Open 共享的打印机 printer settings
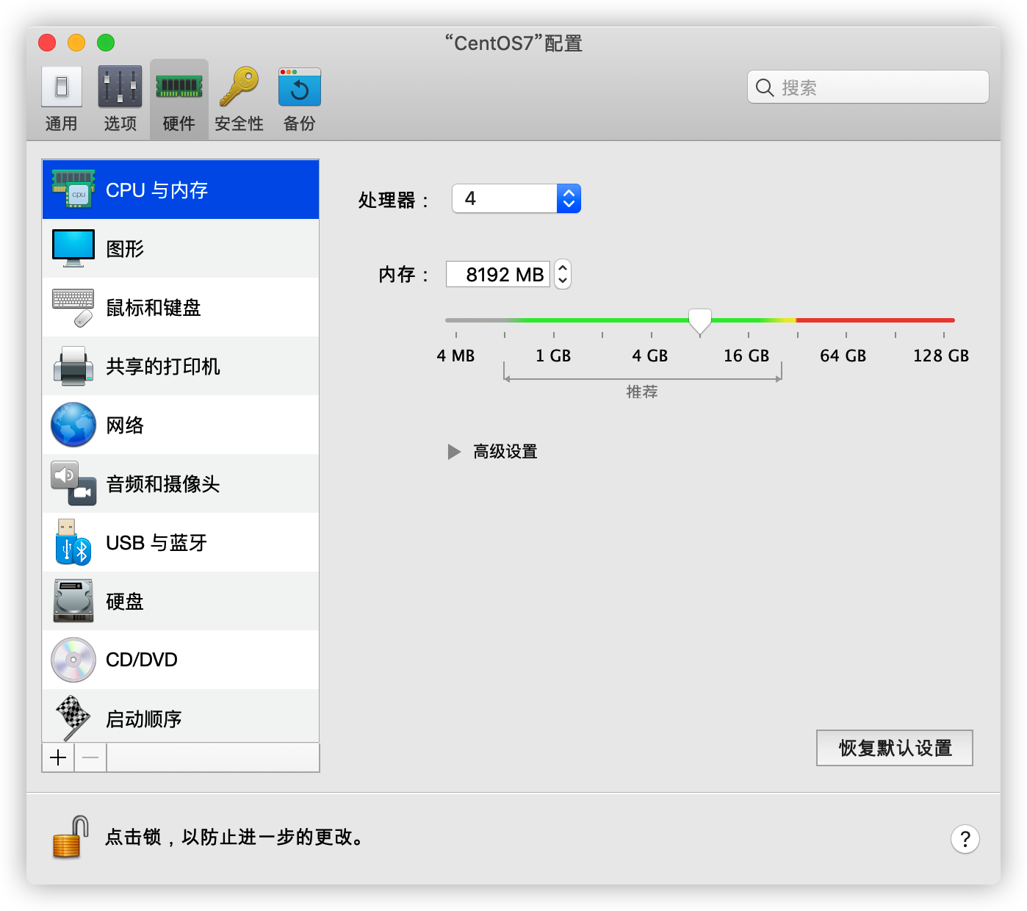1027x911 pixels. [x=181, y=366]
